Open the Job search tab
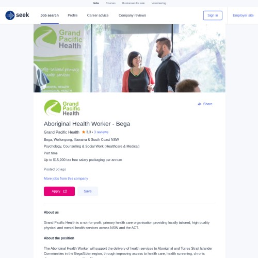 [50, 15]
